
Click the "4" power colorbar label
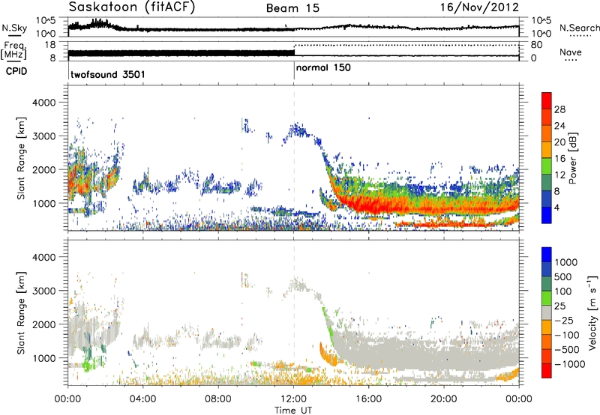[557, 208]
